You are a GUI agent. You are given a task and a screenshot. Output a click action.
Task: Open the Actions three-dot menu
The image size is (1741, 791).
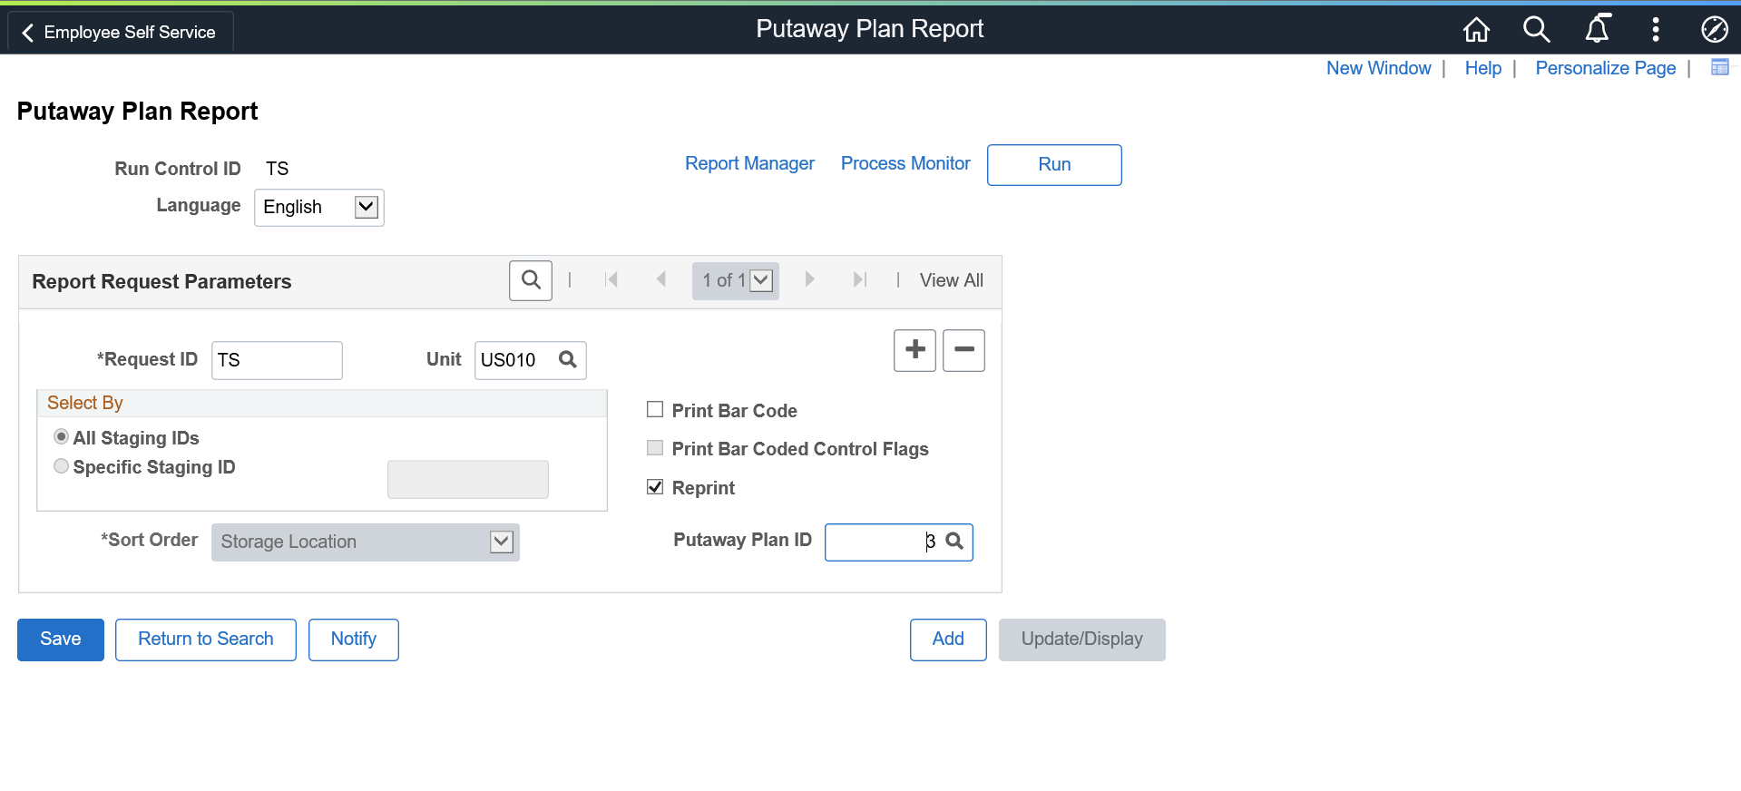click(x=1656, y=30)
